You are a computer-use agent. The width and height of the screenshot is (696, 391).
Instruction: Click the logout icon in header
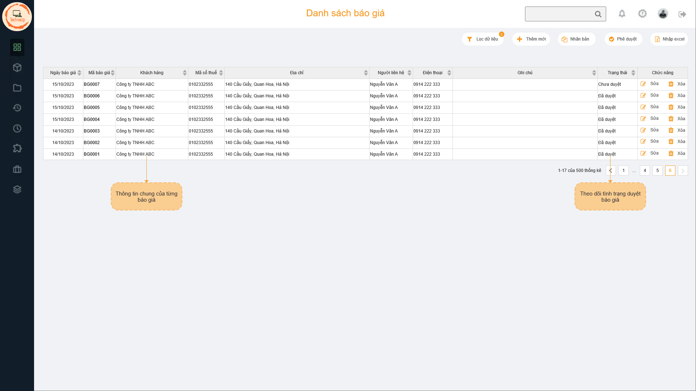point(682,14)
